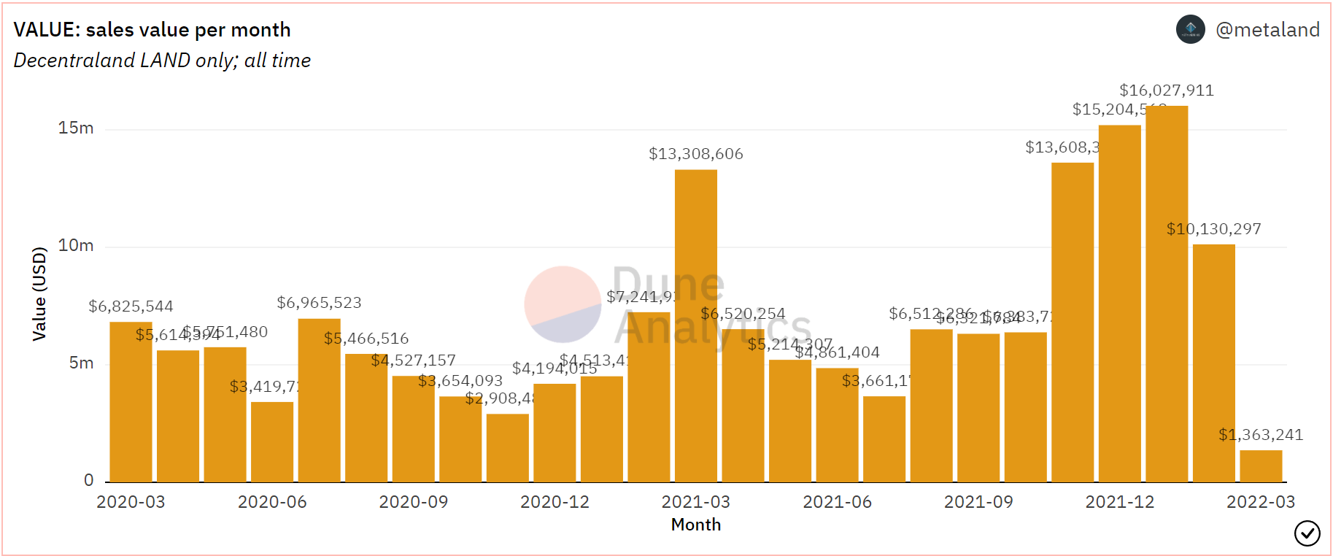This screenshot has width=1333, height=556.
Task: Click the first bar labeled $6,825,544
Action: [131, 401]
